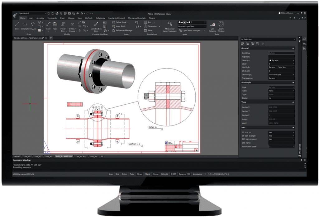The image size is (319, 217).
Task: Open the Construction Lines tool
Action: (x=96, y=26)
